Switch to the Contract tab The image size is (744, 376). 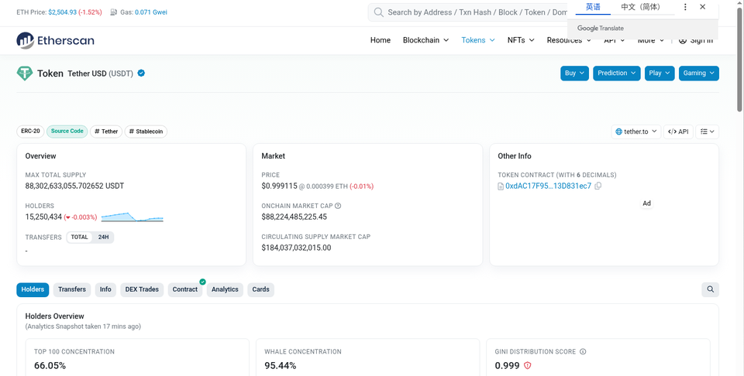(x=185, y=289)
